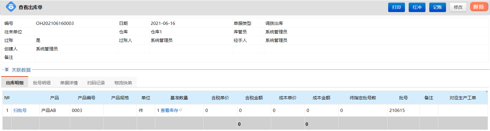
Task: Select the 出库明细 tab
Action: tap(15, 83)
